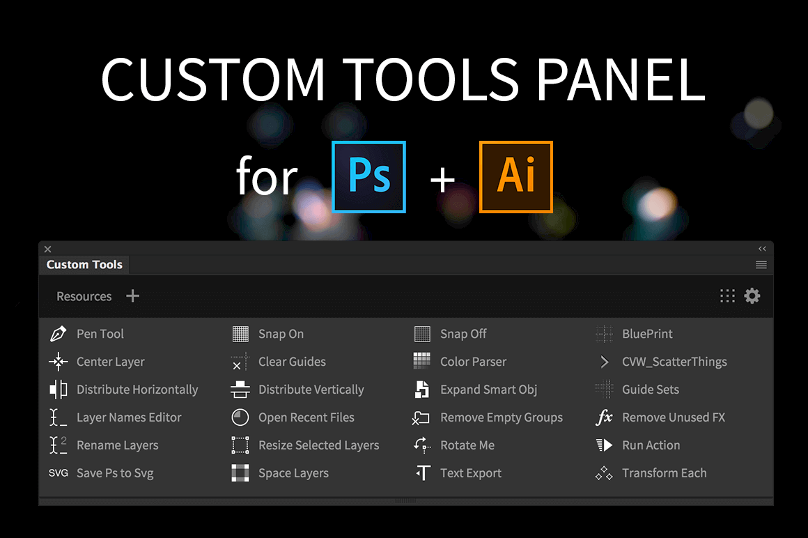Viewport: 808px width, 538px height.
Task: Open the panel flyout menu
Action: coord(761,265)
